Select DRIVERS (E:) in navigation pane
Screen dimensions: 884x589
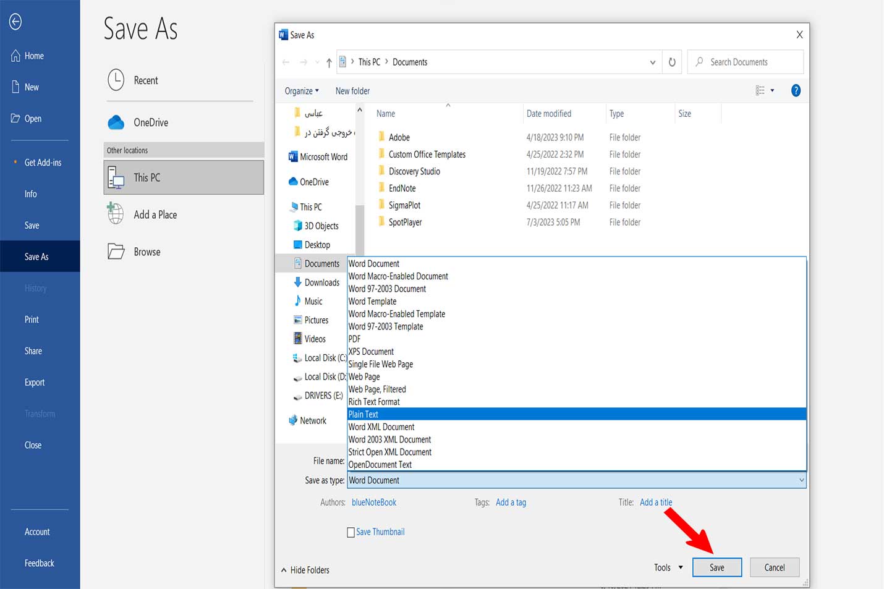click(317, 396)
